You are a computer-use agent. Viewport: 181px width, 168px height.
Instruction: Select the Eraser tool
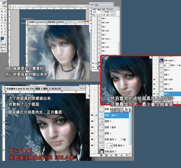[2, 20]
